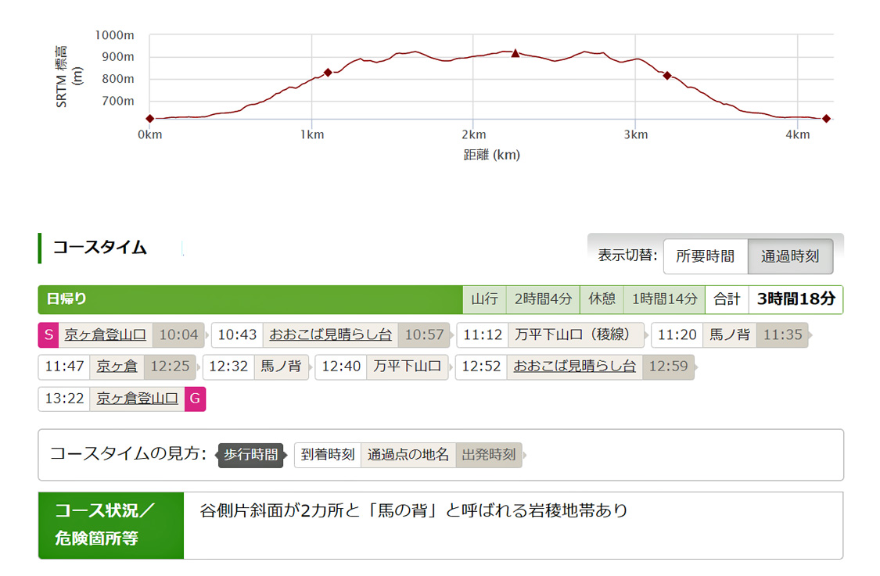Viewport: 880px width, 576px height.
Task: Click the 合計 total time cell
Action: click(727, 299)
